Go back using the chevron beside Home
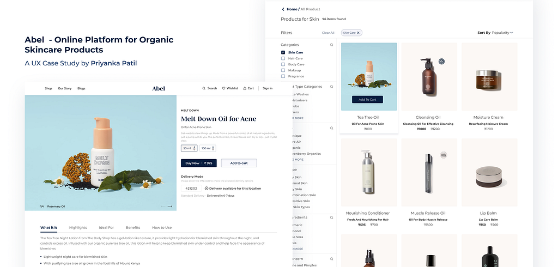Screen dimensions: 558x267 pos(283,9)
